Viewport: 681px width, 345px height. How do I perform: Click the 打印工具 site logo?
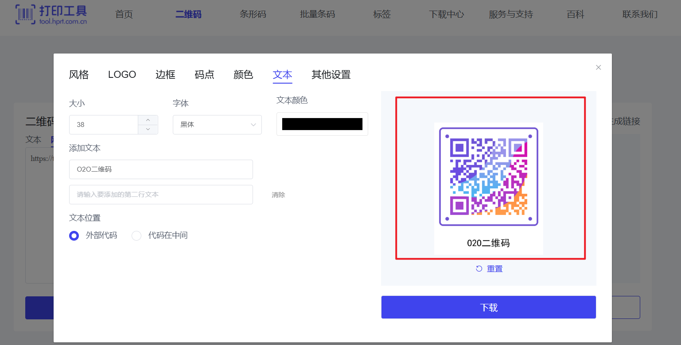[51, 14]
